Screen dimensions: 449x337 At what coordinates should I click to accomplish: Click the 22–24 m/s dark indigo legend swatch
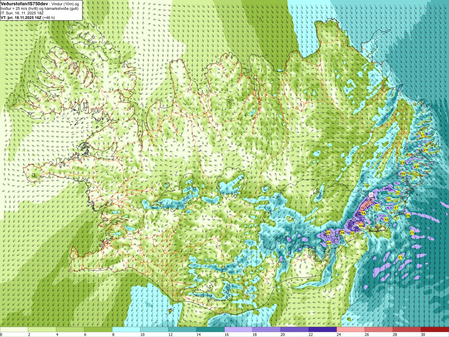[x=323, y=330]
